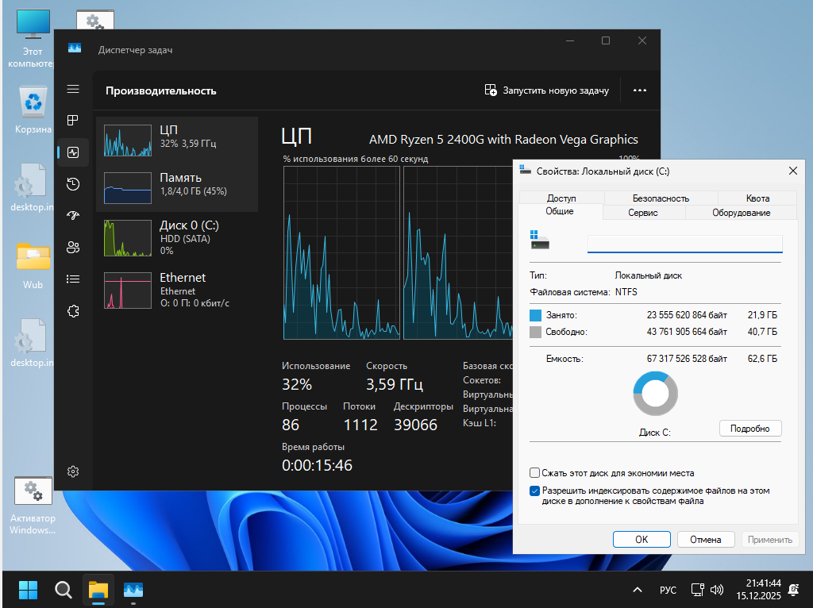Screen dimensions: 813x608
Task: Click AMD Ryzen 5 2400G processor name
Action: click(503, 140)
